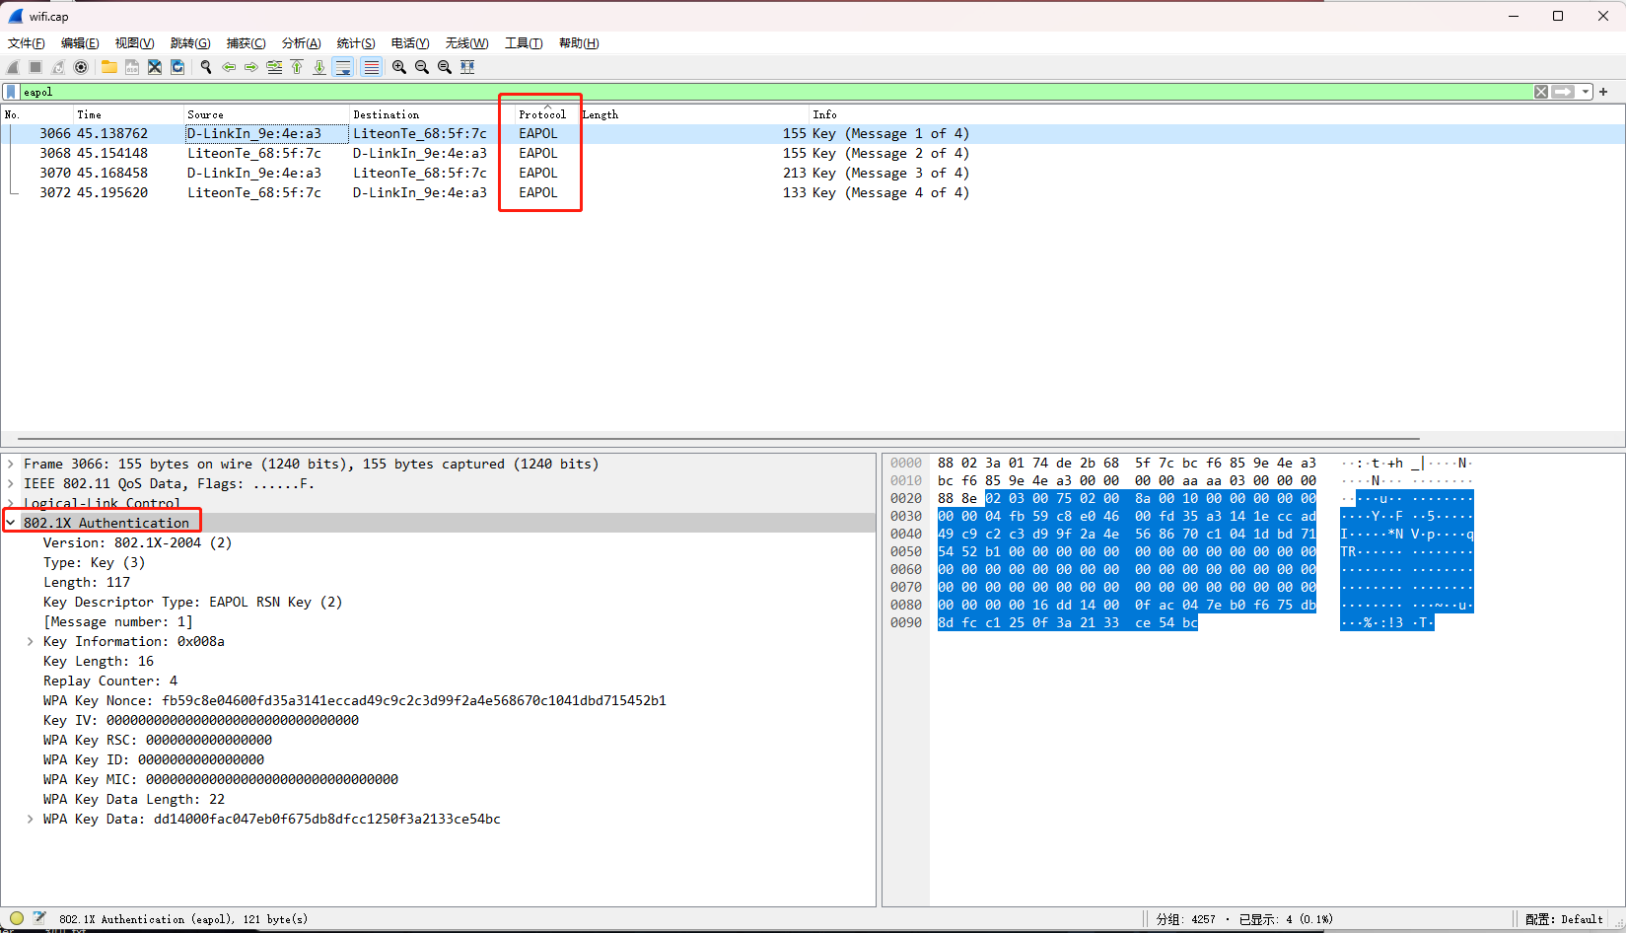Open the recent filters dropdown

click(1586, 92)
